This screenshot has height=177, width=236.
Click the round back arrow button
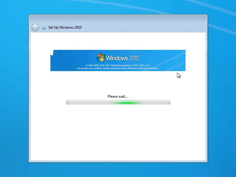tap(35, 27)
